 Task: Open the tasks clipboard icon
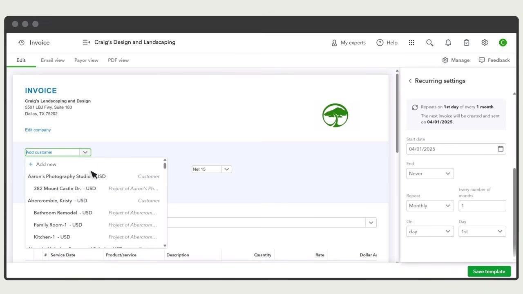(x=467, y=42)
